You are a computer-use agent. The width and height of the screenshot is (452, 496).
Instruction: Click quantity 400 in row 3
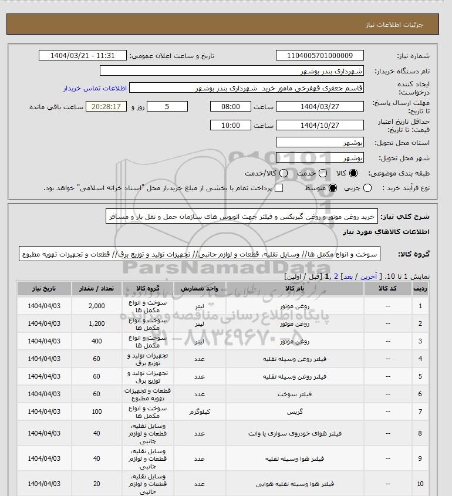[x=96, y=341]
